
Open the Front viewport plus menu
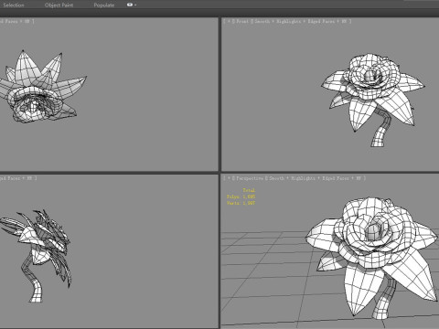229,21
